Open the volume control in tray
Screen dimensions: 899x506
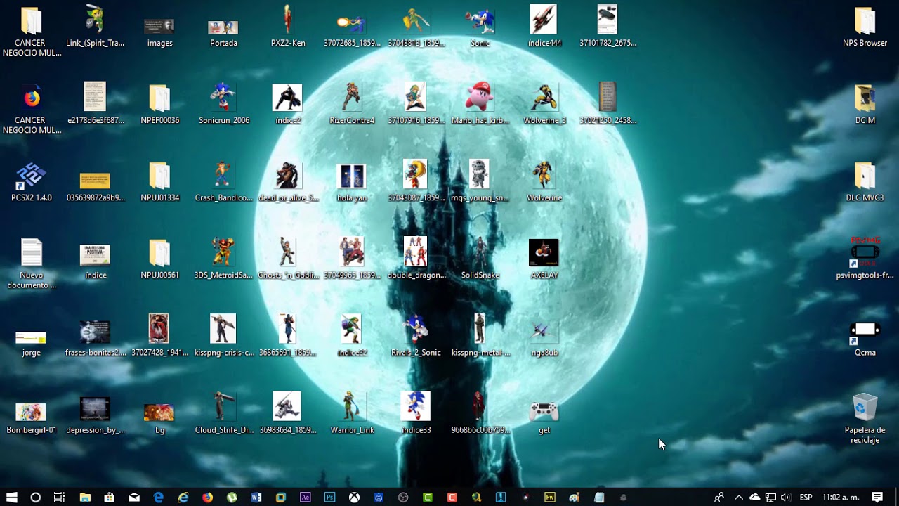tap(785, 497)
